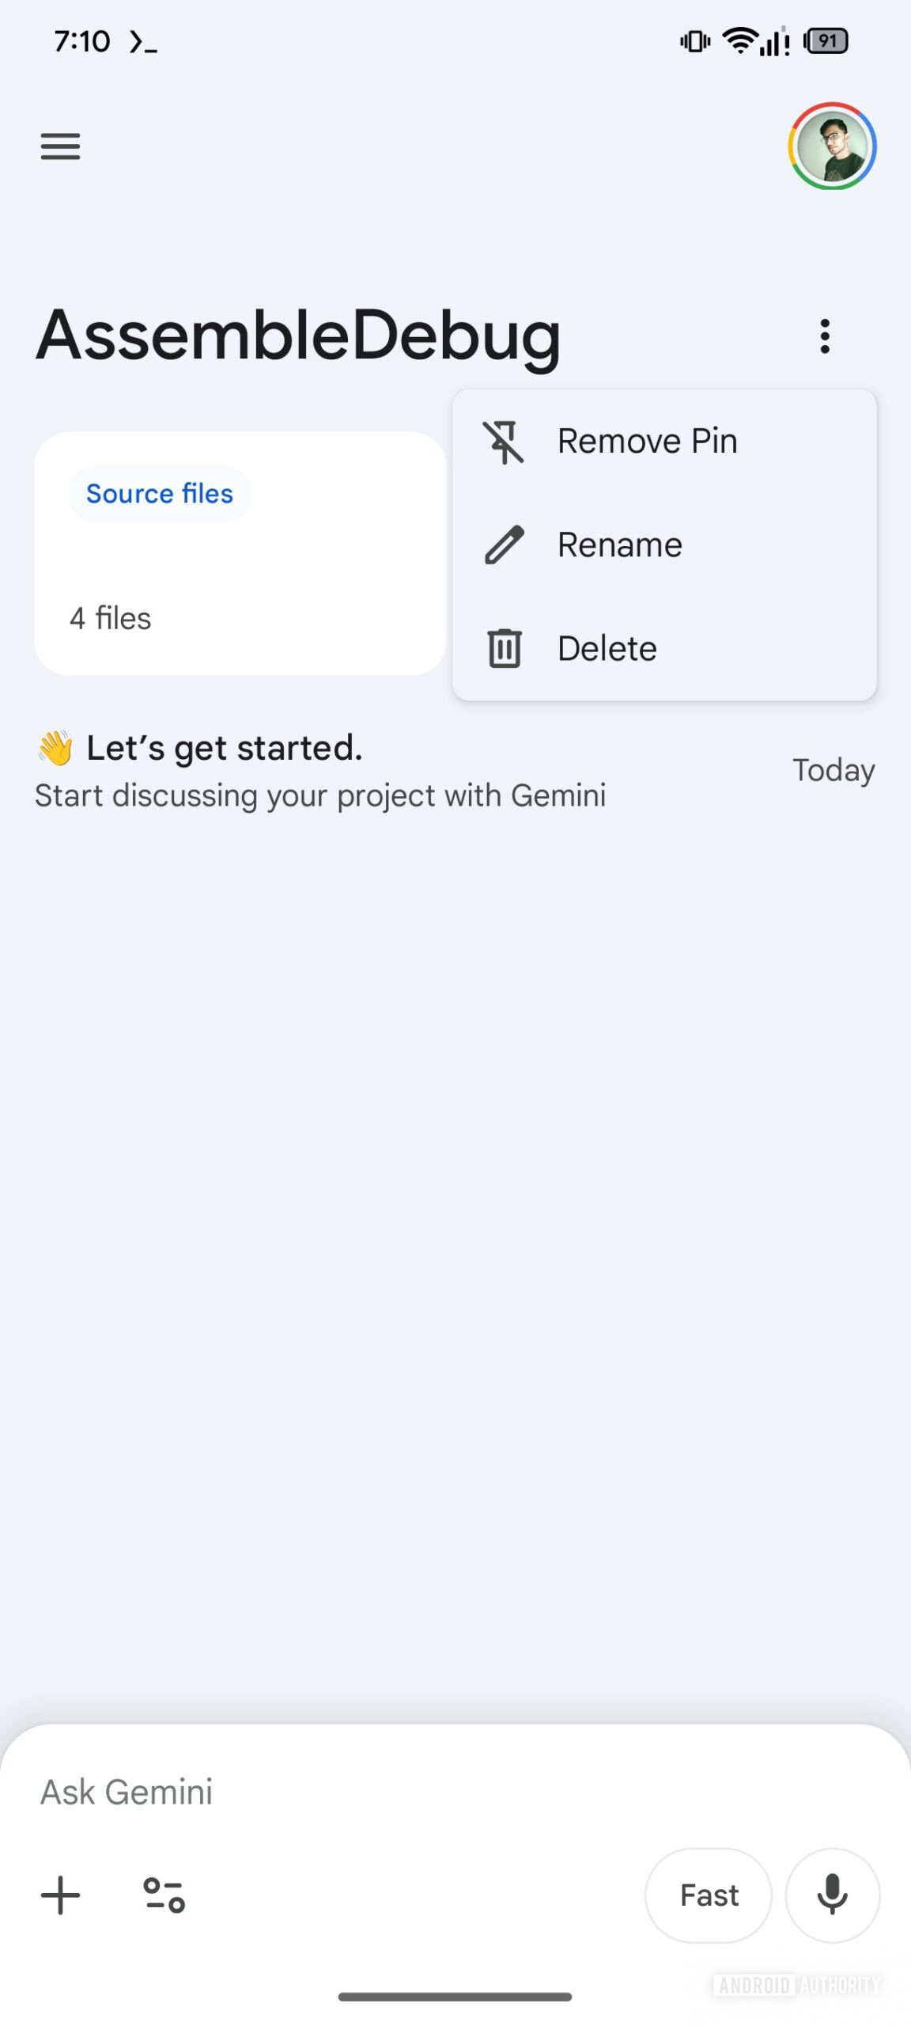The width and height of the screenshot is (911, 2026).
Task: Tap the account profile avatar
Action: 832,146
